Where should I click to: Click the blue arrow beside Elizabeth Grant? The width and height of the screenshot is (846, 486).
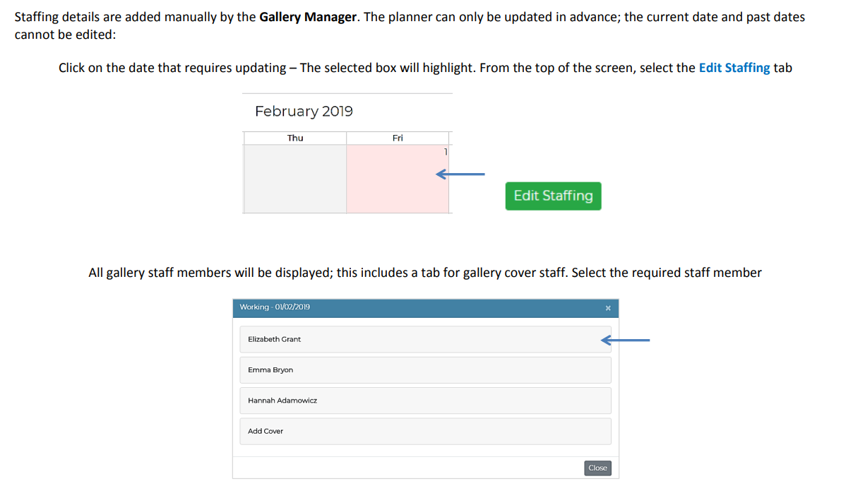pos(625,340)
